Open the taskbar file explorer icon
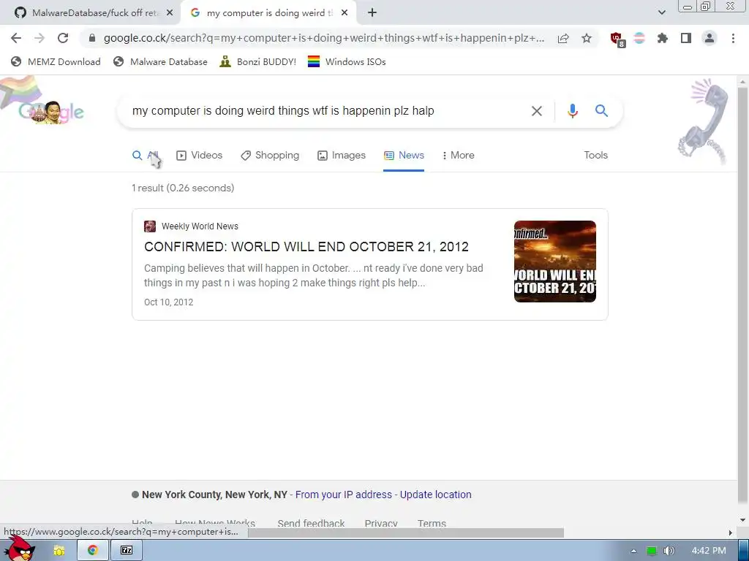 point(59,551)
